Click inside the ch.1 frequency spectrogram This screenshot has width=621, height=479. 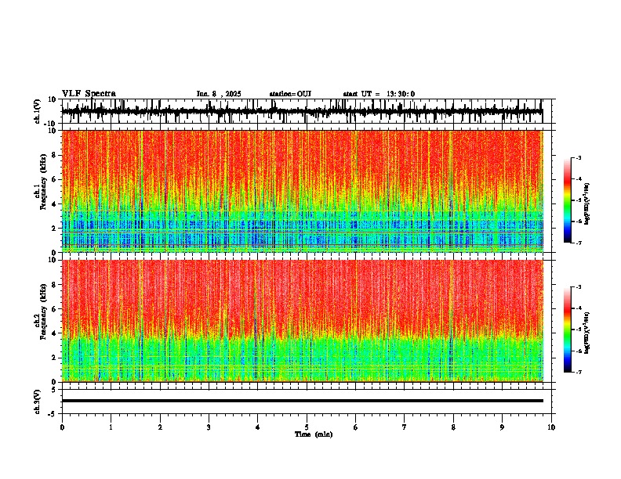[303, 191]
